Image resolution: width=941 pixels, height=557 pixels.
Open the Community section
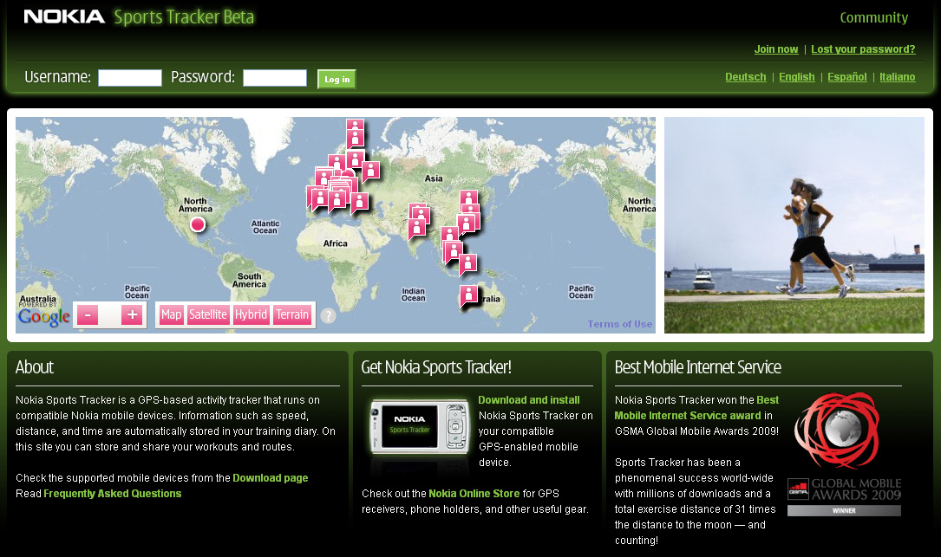click(874, 17)
